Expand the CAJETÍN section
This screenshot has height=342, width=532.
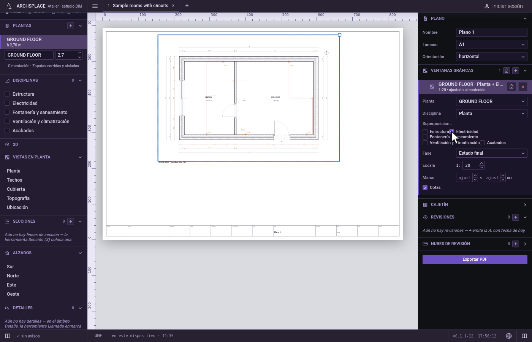tap(475, 205)
